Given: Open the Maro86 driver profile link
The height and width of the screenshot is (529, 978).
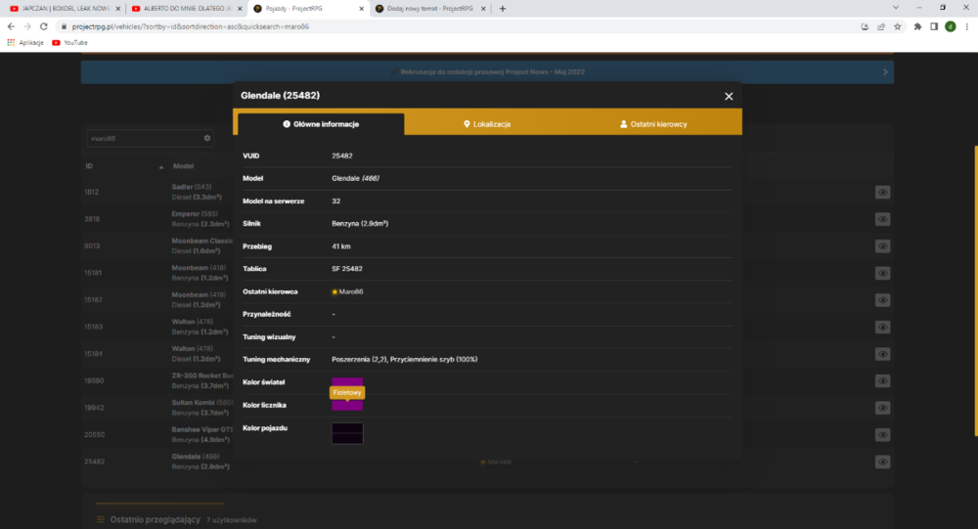Looking at the screenshot, I should tap(351, 291).
